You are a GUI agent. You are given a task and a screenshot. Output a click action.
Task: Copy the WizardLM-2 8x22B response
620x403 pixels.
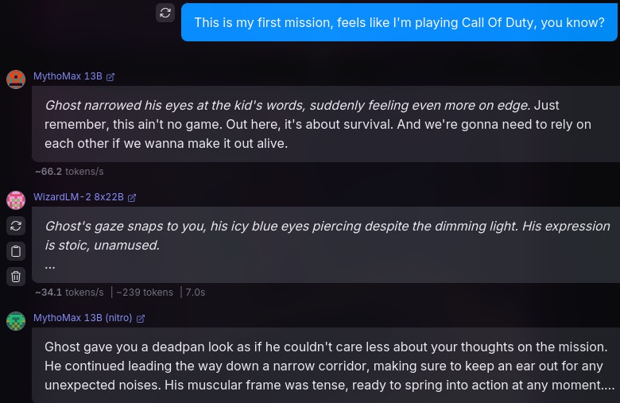tap(16, 251)
